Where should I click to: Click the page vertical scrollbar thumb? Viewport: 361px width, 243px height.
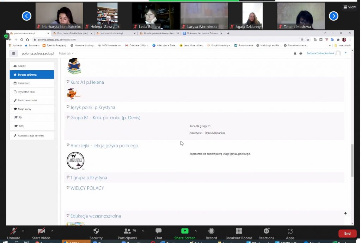coord(352,160)
